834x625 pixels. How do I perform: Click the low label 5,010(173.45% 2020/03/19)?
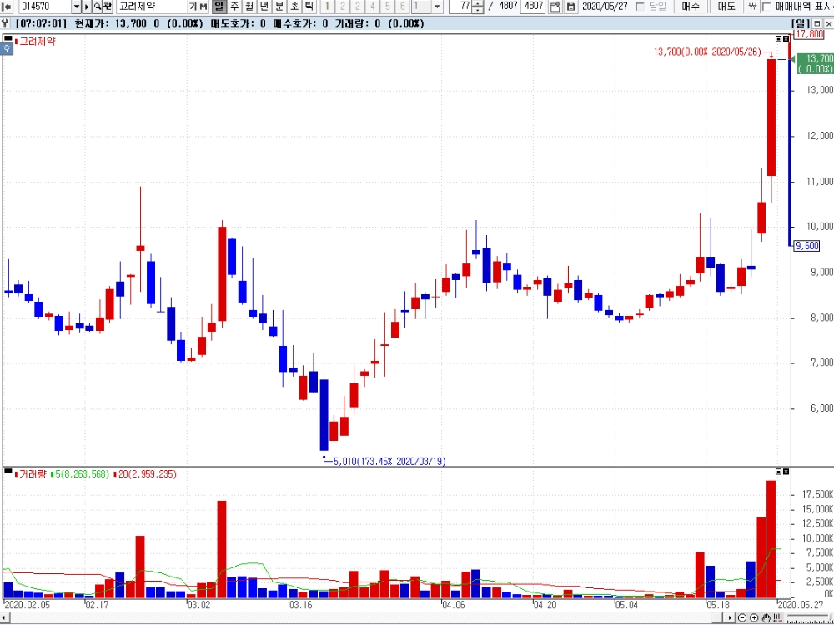click(389, 461)
